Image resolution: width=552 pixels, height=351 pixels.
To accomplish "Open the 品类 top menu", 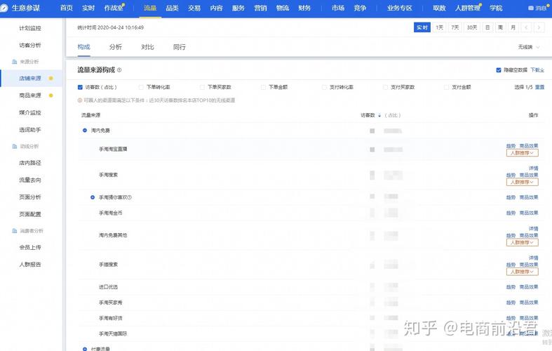I will click(172, 8).
